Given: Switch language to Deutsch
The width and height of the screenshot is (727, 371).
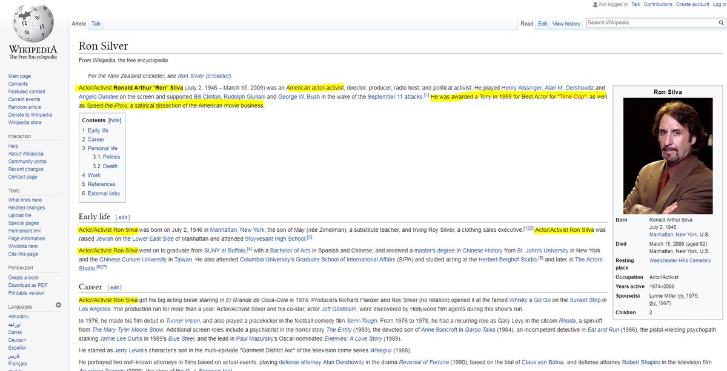Looking at the screenshot, I should (18, 340).
